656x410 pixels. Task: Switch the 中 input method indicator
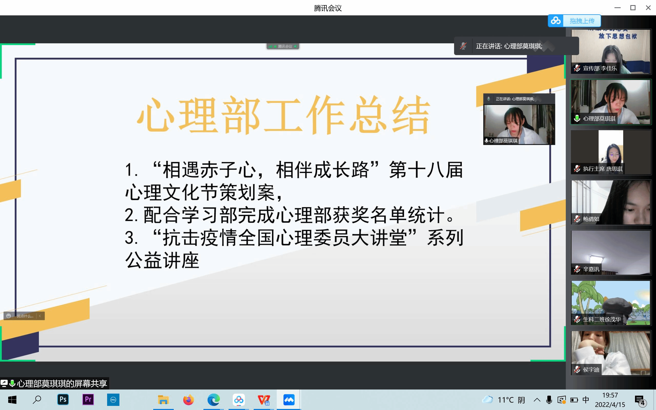point(586,400)
